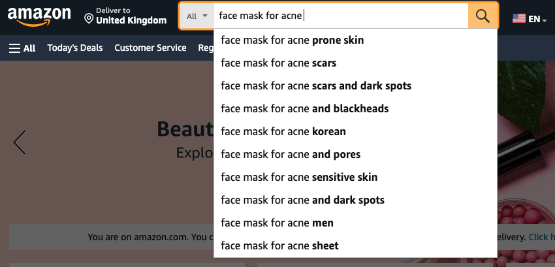Open Today's Deals
The width and height of the screenshot is (555, 267).
(75, 48)
